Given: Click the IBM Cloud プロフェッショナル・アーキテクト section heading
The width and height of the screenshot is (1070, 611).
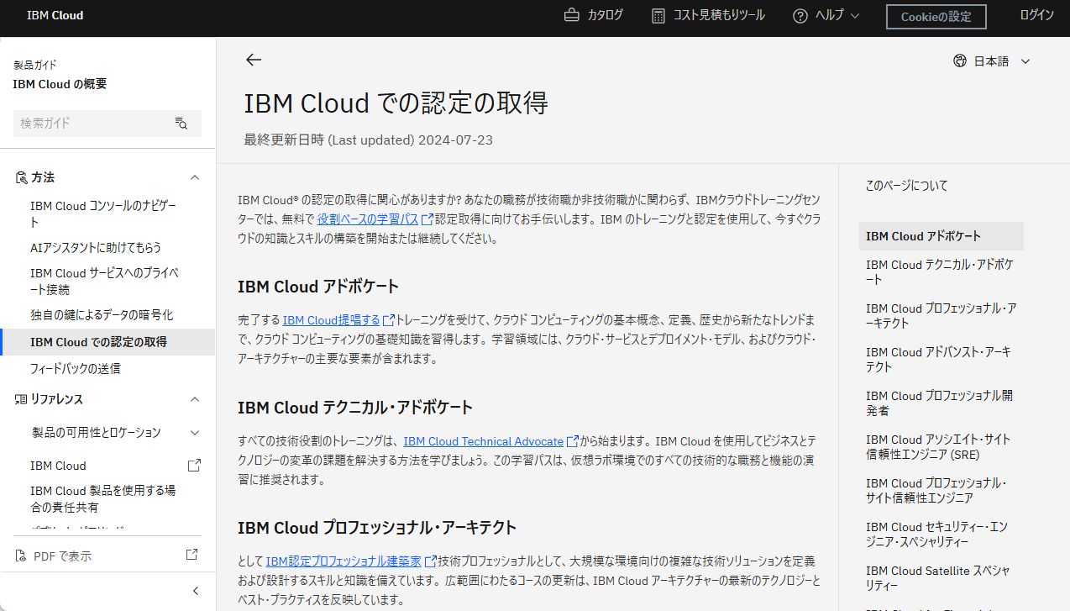Looking at the screenshot, I should pyautogui.click(x=377, y=528).
